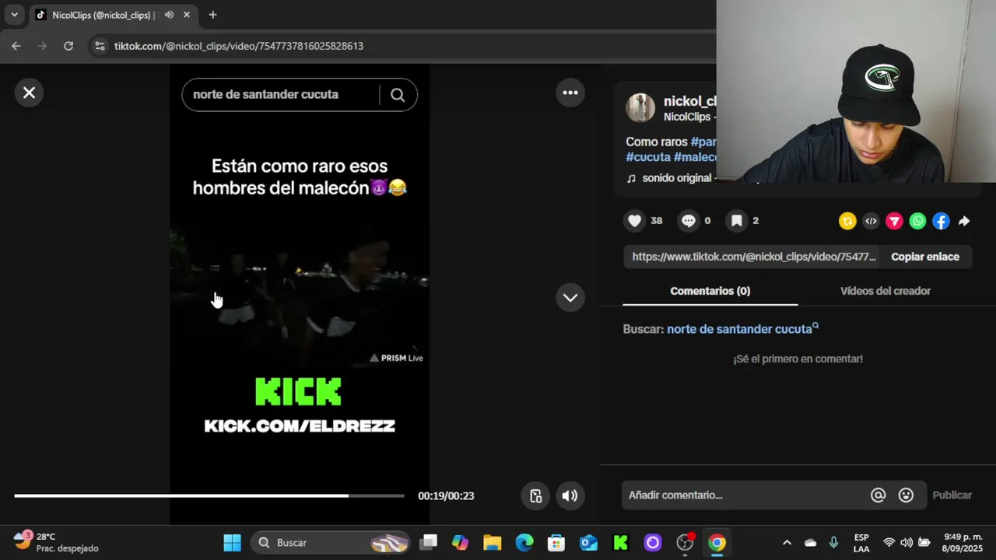The height and width of the screenshot is (560, 996).
Task: Open a new browser tab with plus
Action: [212, 15]
